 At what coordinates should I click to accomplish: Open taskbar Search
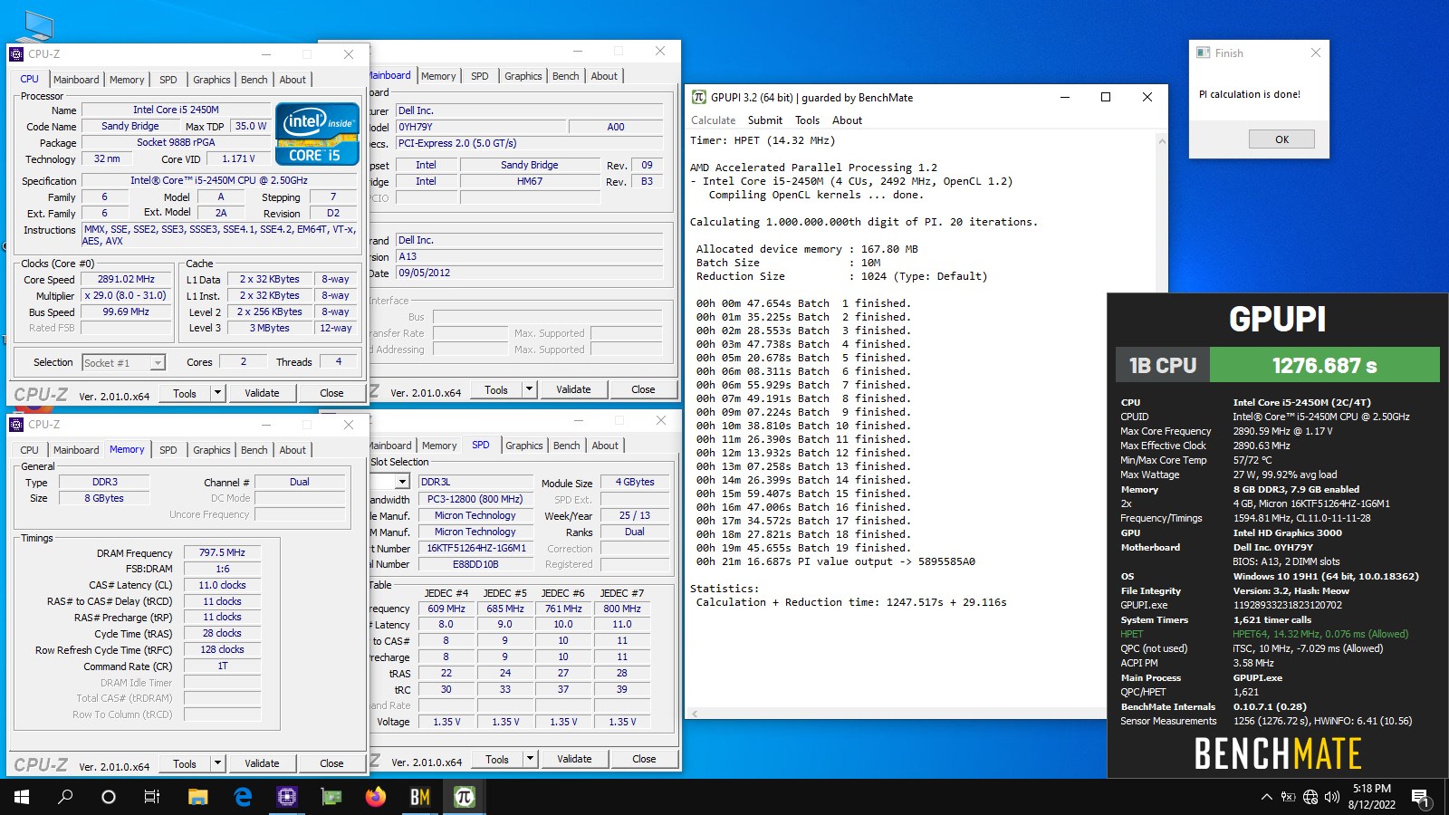pyautogui.click(x=65, y=797)
